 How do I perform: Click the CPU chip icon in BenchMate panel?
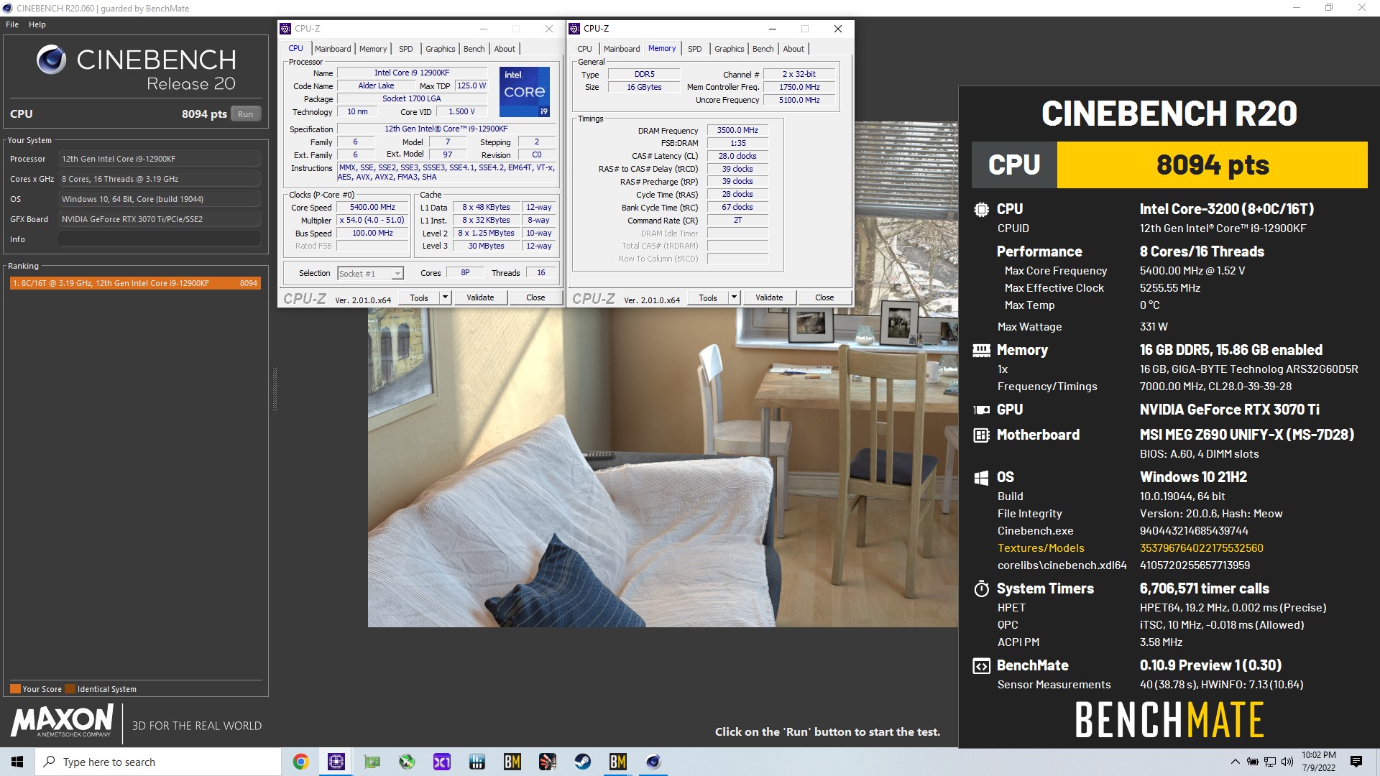981,209
